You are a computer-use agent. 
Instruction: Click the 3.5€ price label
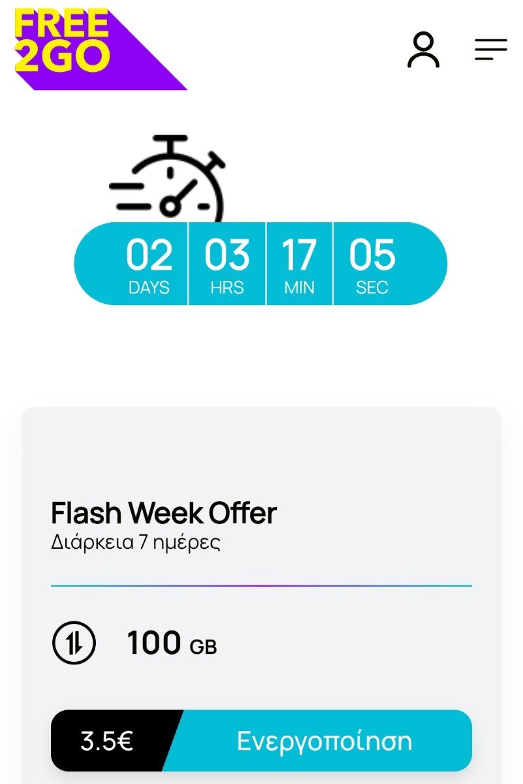[x=107, y=741]
